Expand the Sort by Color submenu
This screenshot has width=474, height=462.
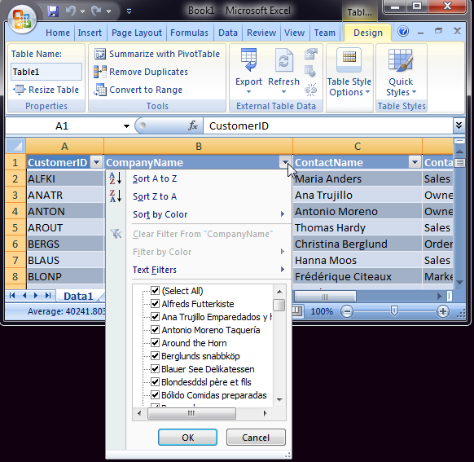tap(283, 214)
